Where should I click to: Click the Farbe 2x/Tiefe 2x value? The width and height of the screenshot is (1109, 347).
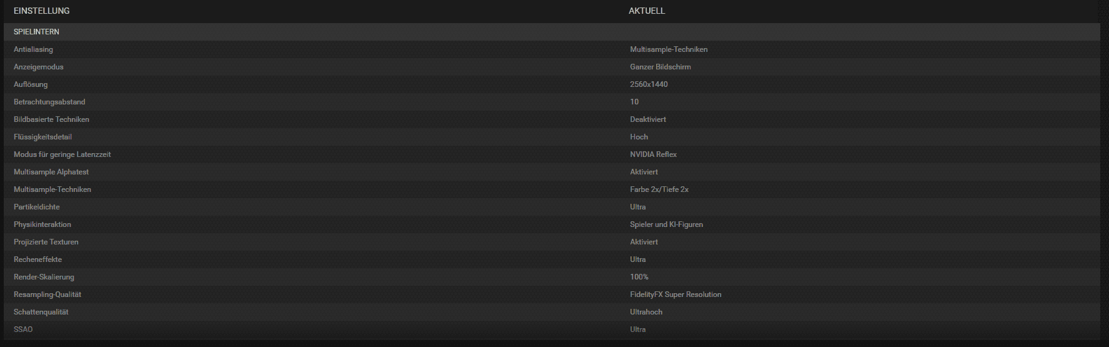click(659, 189)
